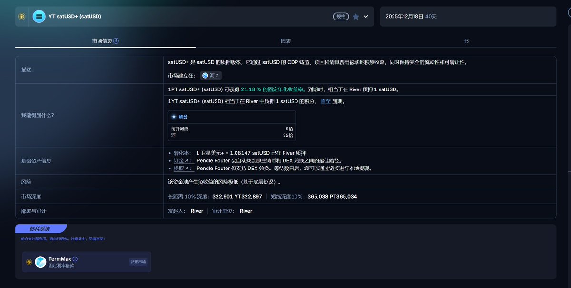Open the 提取 external link
571x288 pixels.
[183, 169]
